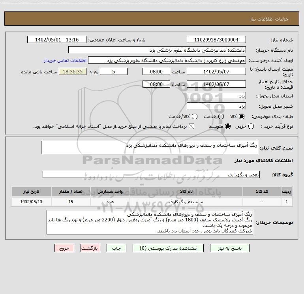
Task: Click the remaining time counter 18:36:35
Action: [x=73, y=72]
